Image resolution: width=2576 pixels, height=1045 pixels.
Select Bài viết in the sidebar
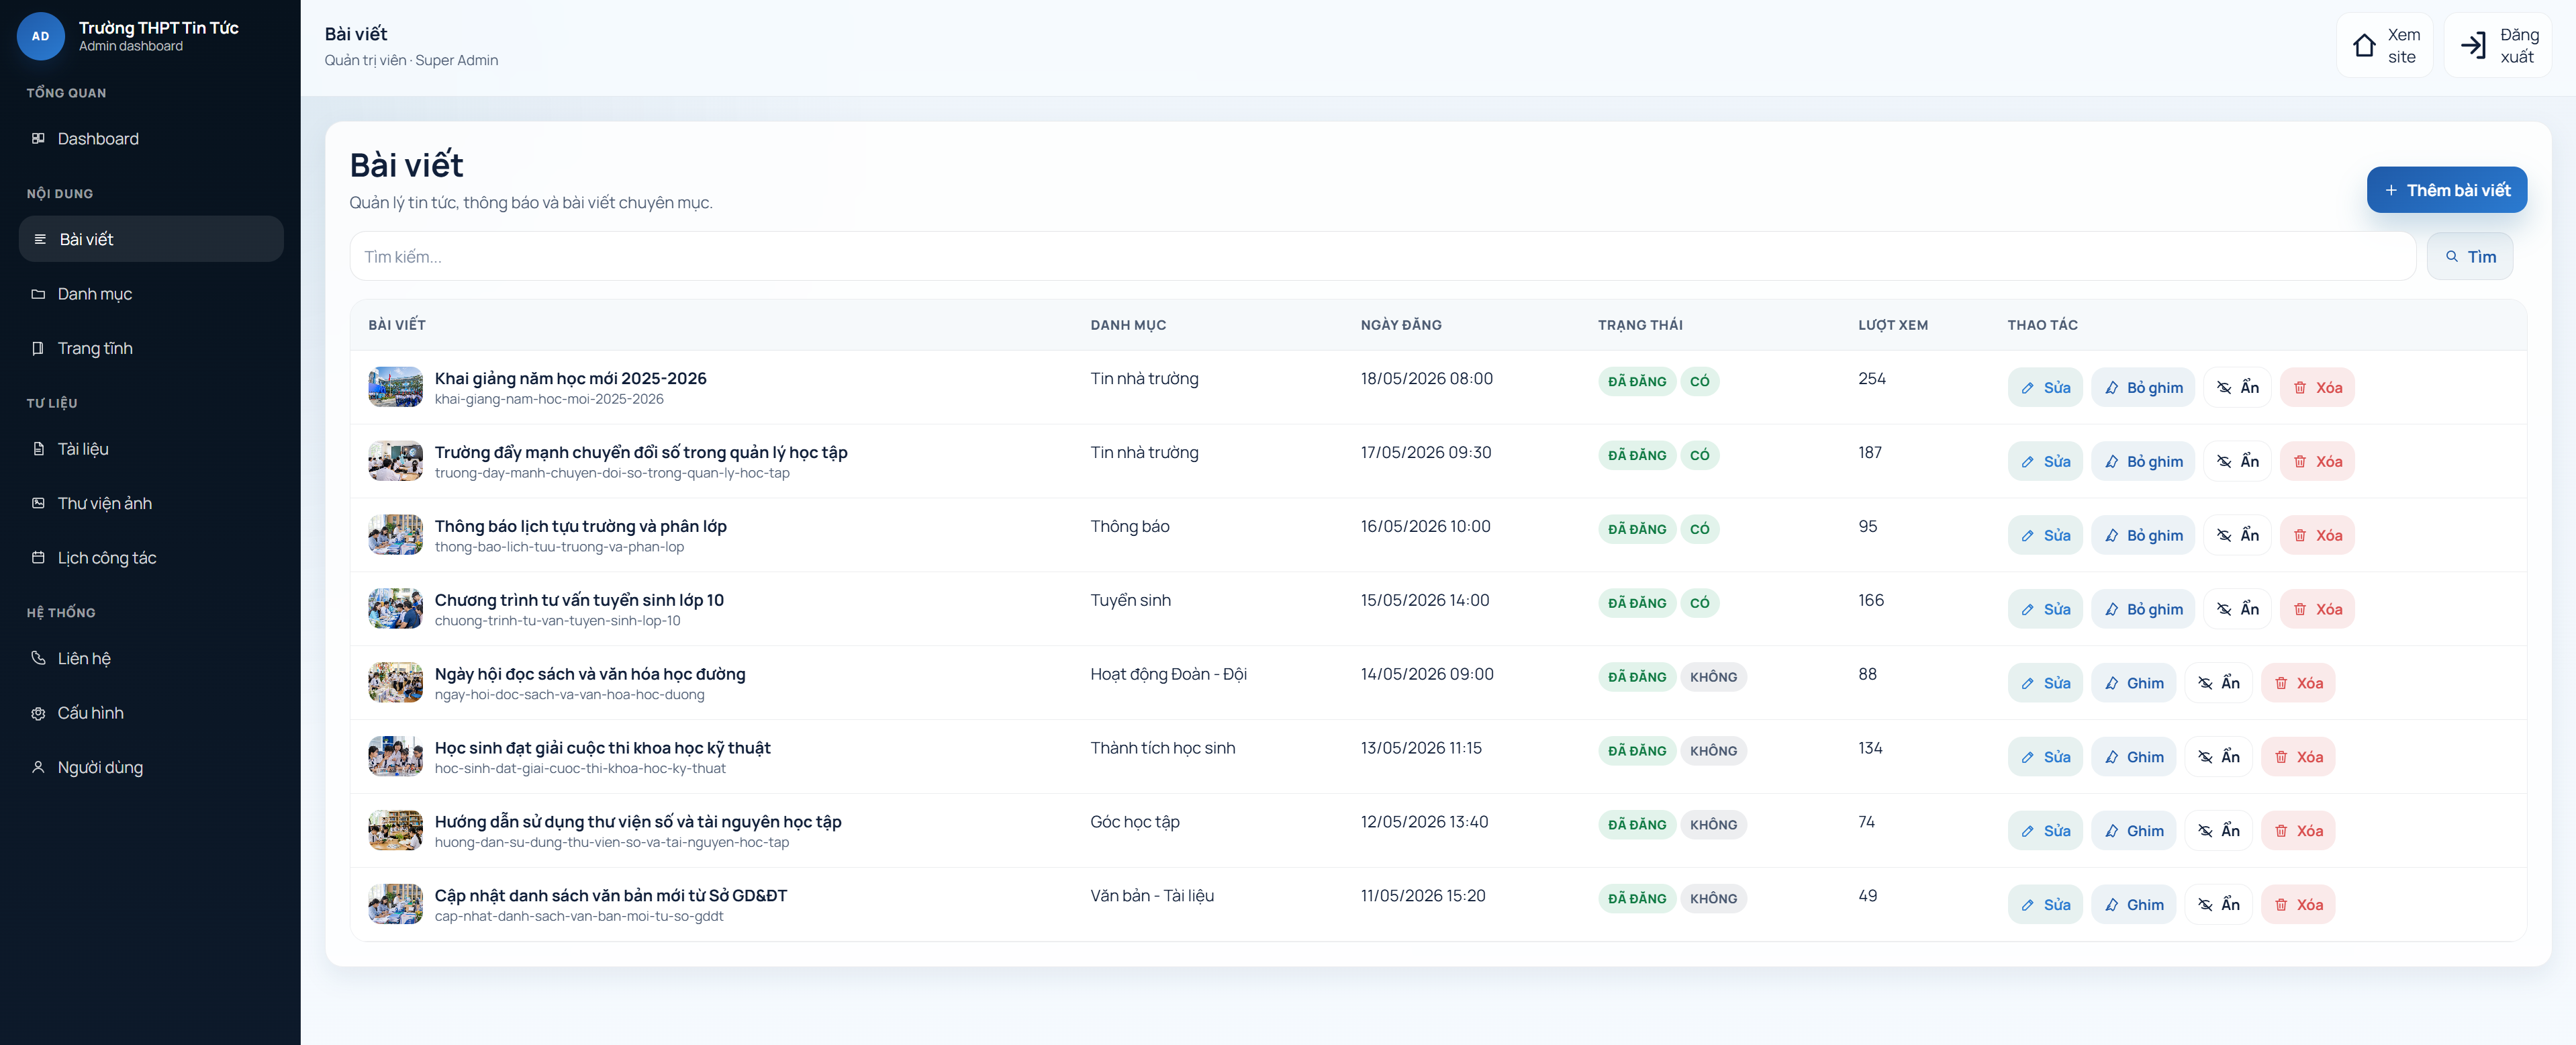coord(151,239)
